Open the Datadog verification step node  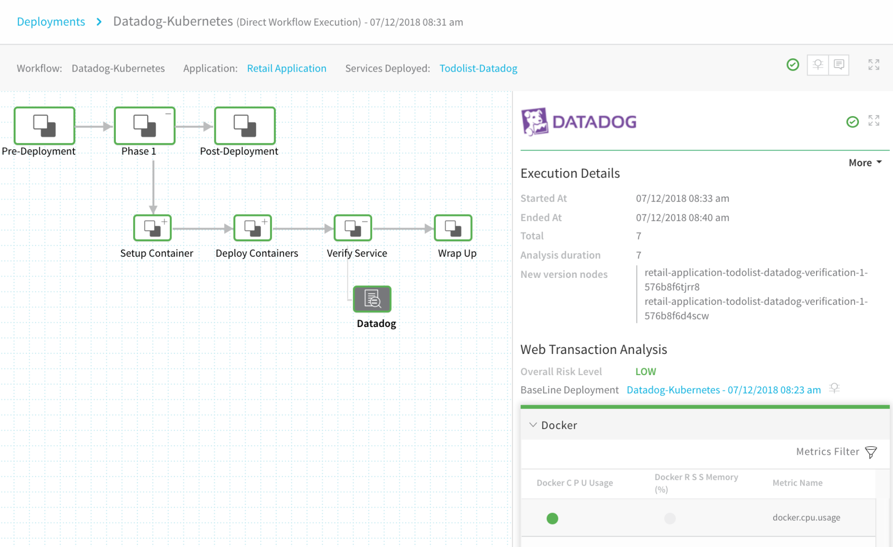[372, 299]
